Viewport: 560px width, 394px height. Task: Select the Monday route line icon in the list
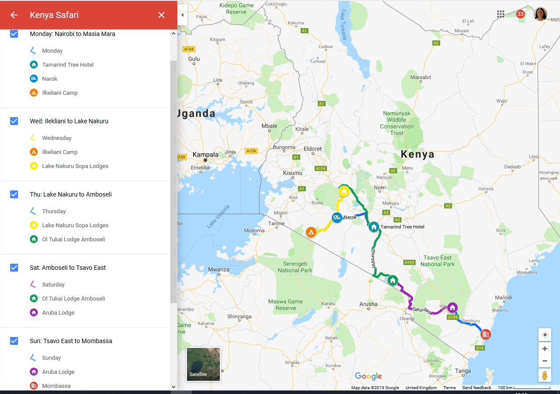[x=33, y=50]
